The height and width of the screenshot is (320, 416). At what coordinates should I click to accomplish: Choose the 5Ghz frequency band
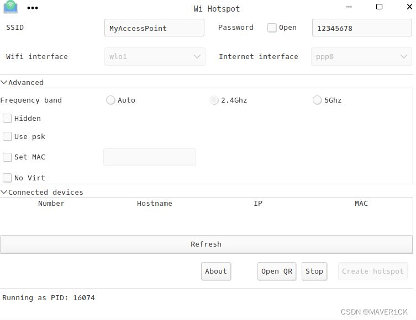point(317,100)
